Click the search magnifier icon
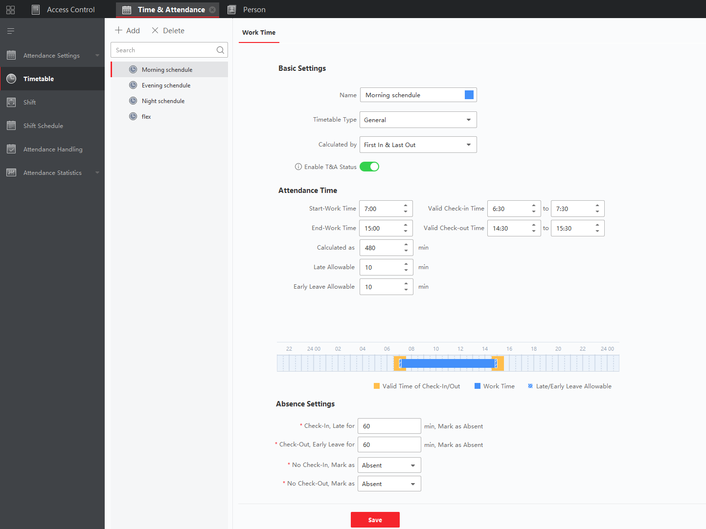Image resolution: width=706 pixels, height=529 pixels. pyautogui.click(x=220, y=50)
